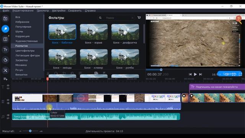245x138 pixels.
Task: Select the Цветофильтры filter category
Action: coord(25,51)
